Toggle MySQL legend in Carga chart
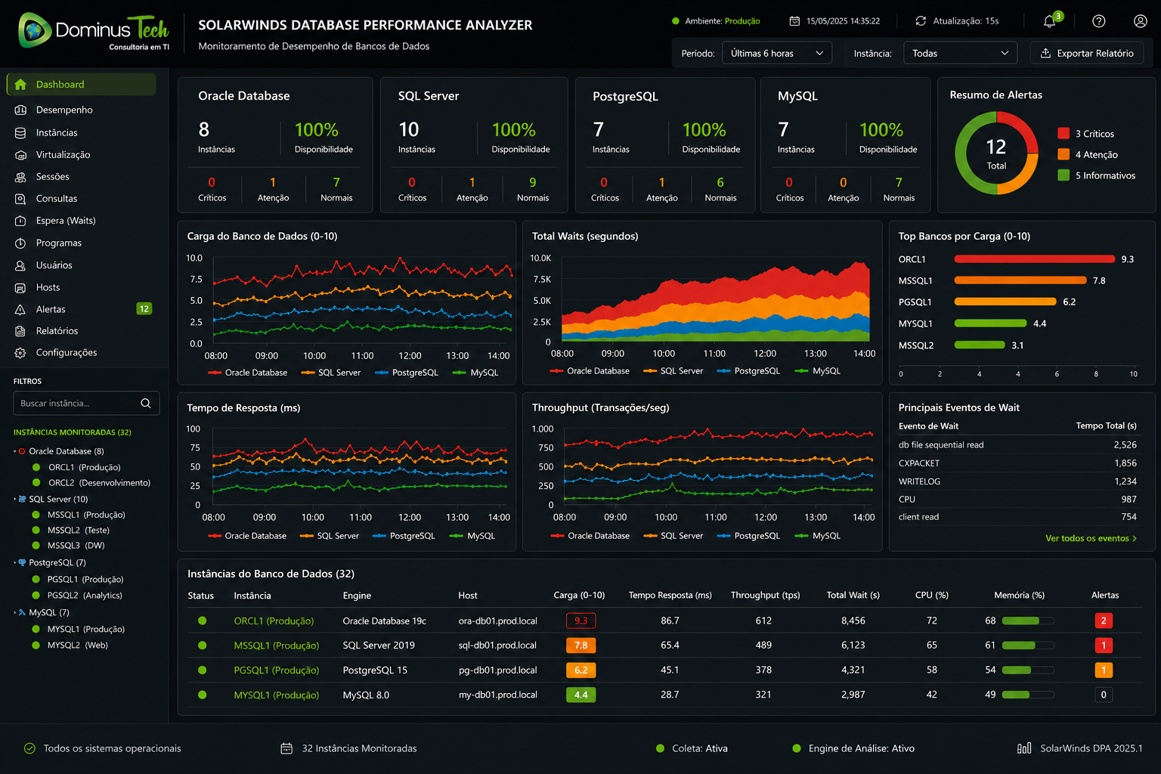1161x774 pixels. pos(475,373)
